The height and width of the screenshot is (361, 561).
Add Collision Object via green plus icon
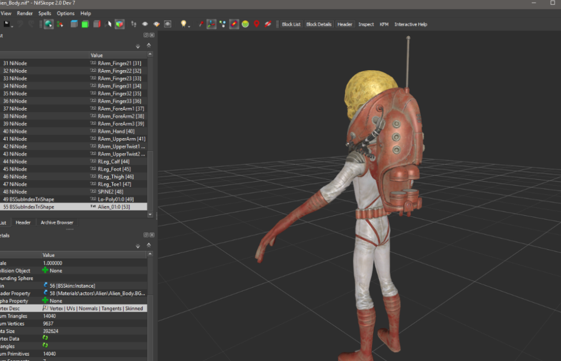coord(45,271)
